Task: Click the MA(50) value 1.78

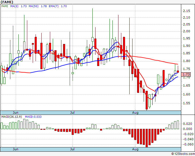Action: [x=44, y=6]
